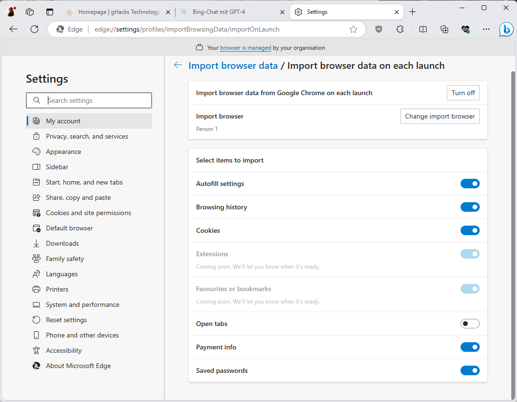Screen dimensions: 517x402
Task: Open Settings and more ellipsis menu
Action: coord(486,29)
